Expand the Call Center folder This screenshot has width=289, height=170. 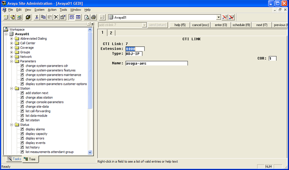point(12,43)
